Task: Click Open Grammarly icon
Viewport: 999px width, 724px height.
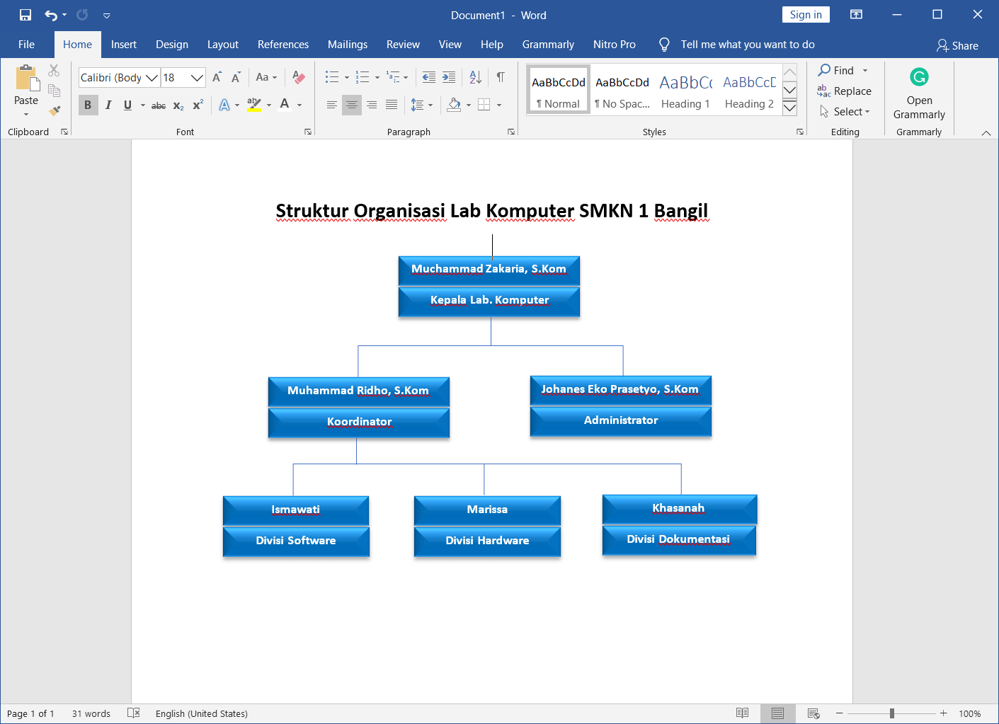Action: coord(919,77)
